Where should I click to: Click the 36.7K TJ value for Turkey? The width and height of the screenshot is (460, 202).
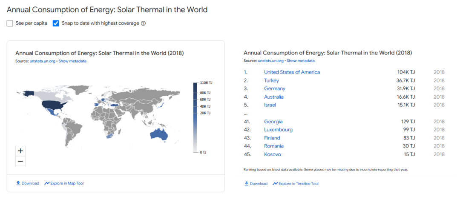[x=405, y=80]
